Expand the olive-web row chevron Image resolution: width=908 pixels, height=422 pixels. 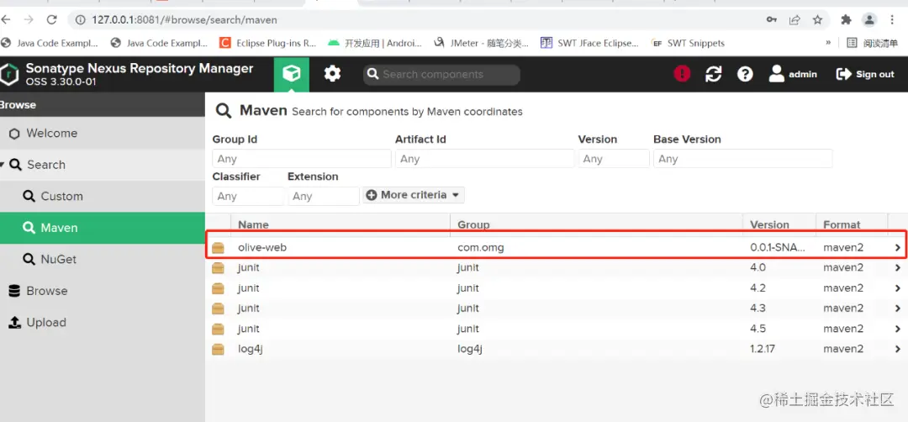click(x=898, y=248)
